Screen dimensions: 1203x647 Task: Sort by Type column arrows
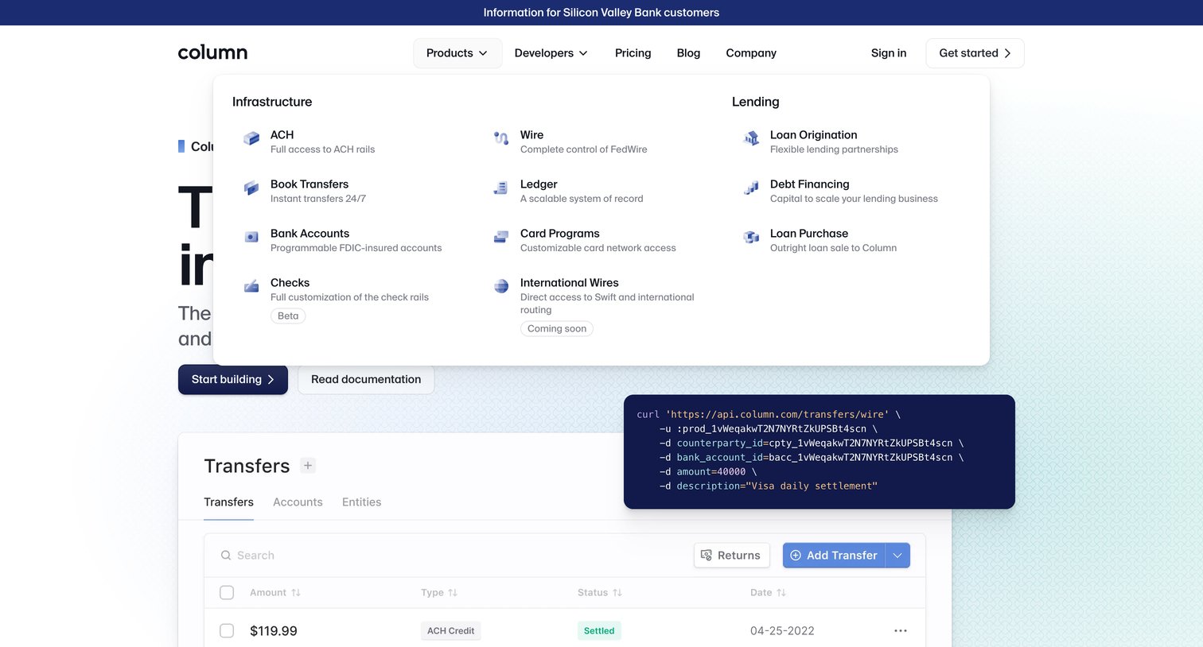[x=453, y=593]
